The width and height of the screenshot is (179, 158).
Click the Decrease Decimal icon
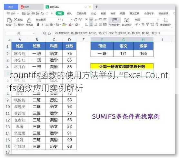[x=157, y=24]
